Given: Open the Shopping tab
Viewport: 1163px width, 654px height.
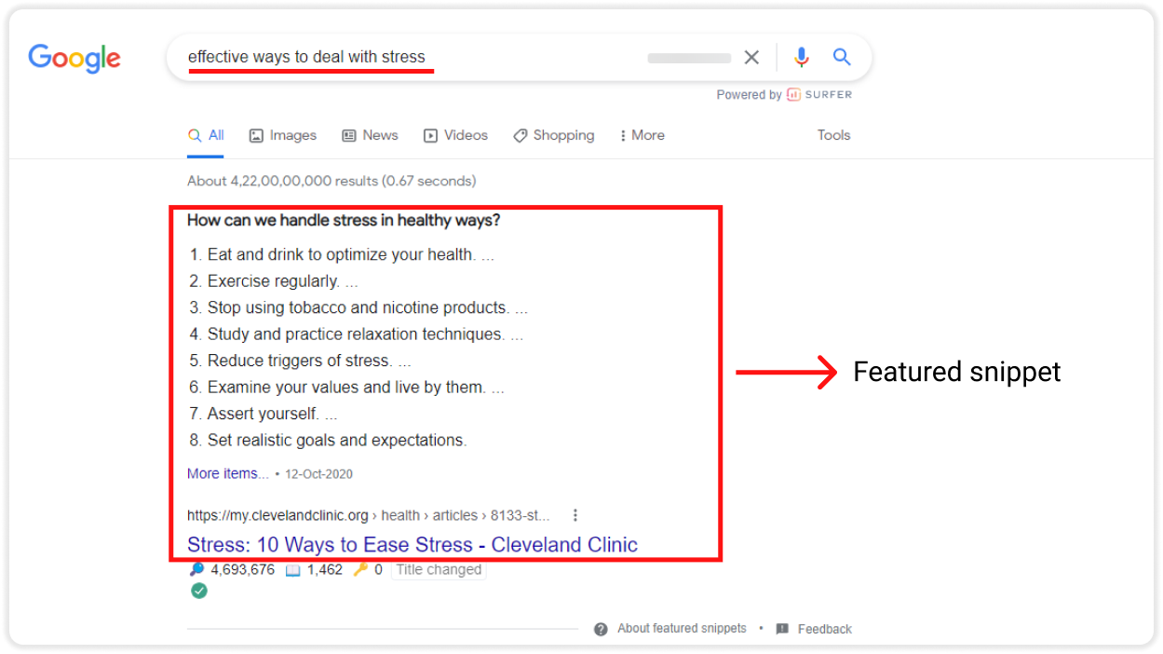Looking at the screenshot, I should pyautogui.click(x=554, y=135).
